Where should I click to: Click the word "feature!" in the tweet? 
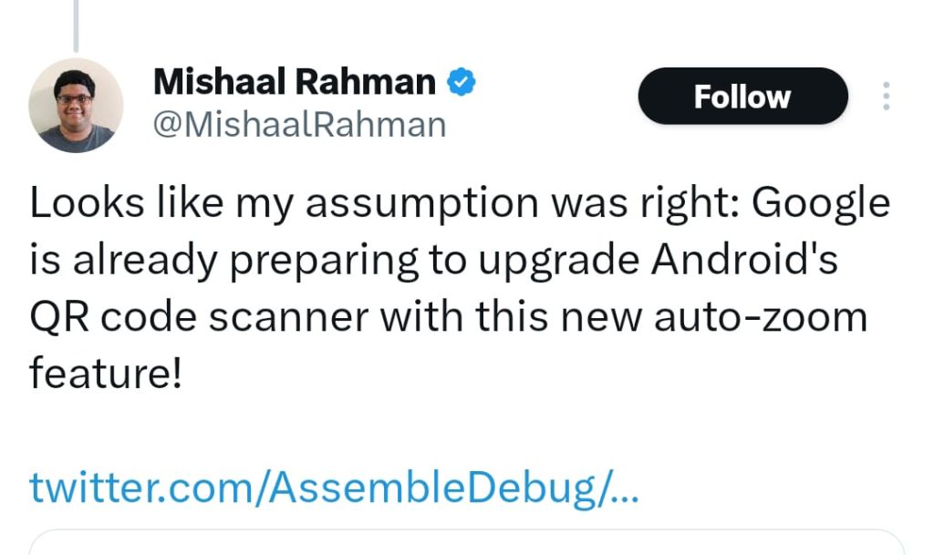pyautogui.click(x=106, y=374)
